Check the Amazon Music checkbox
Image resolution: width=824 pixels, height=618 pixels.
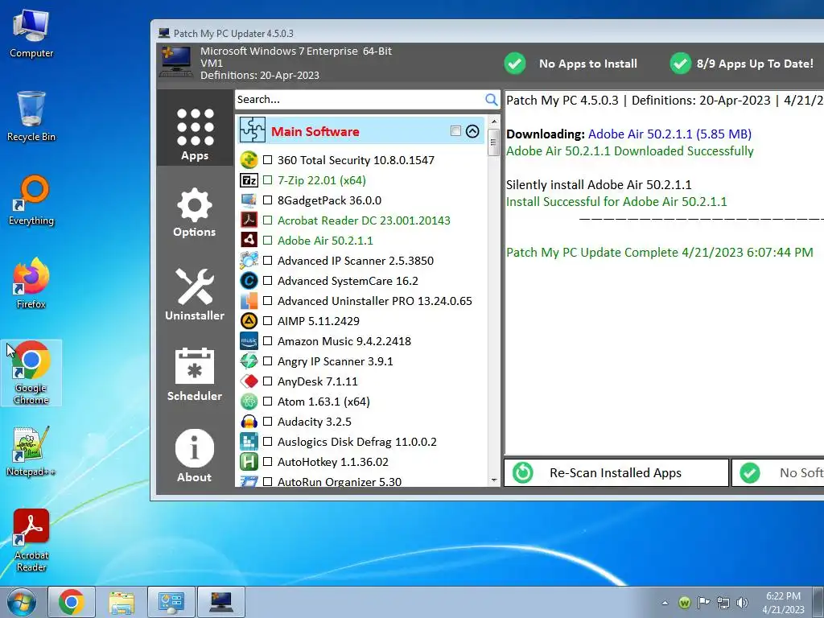coord(267,341)
